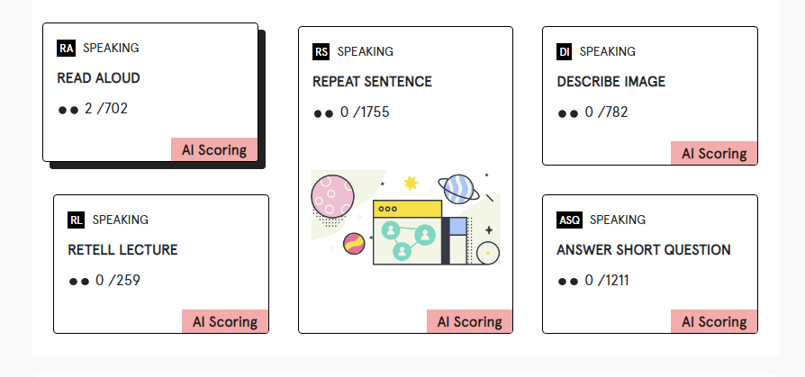Open the Repeat Sentence practice

coord(372,82)
